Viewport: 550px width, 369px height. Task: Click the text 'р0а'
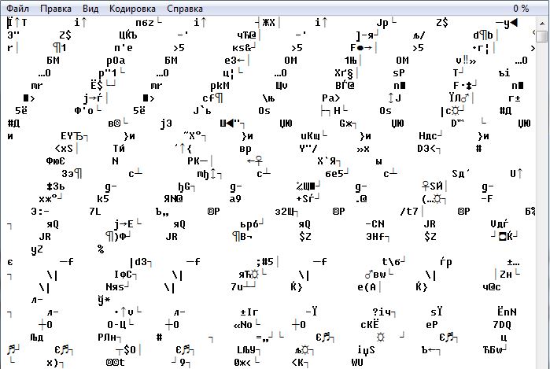[116, 61]
